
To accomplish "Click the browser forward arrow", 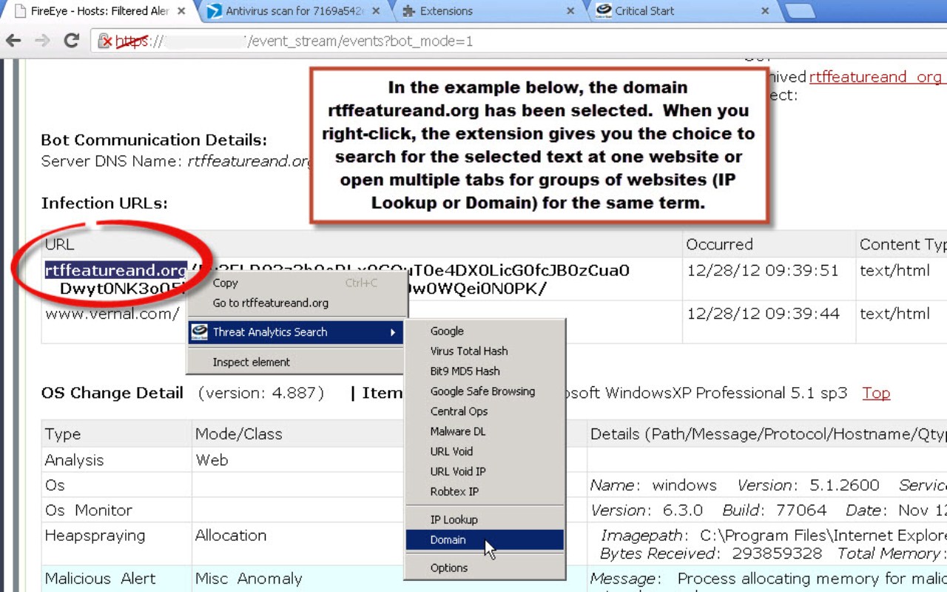I will (42, 41).
